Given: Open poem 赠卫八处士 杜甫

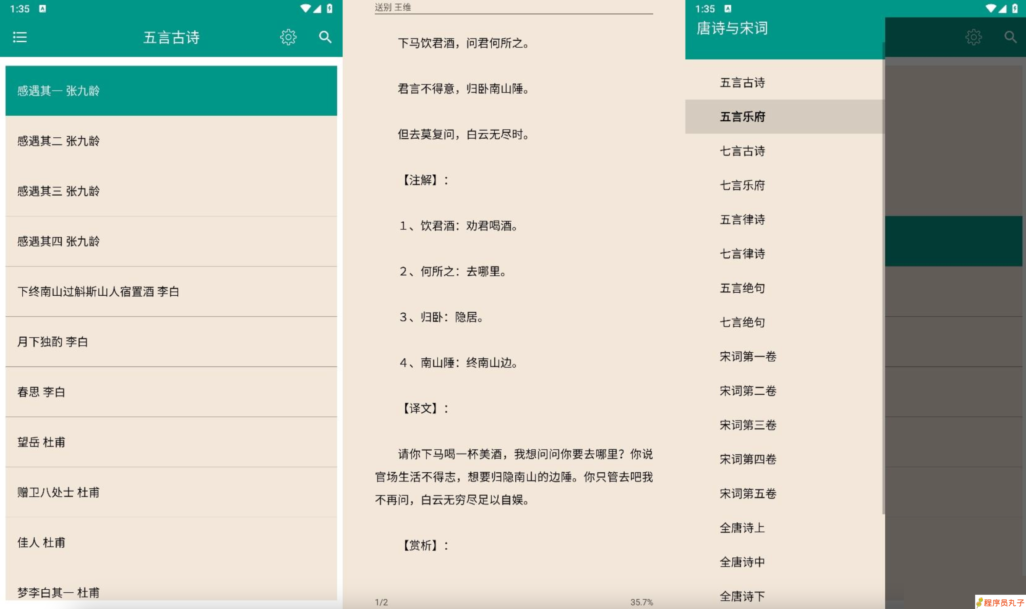Looking at the screenshot, I should click(171, 492).
